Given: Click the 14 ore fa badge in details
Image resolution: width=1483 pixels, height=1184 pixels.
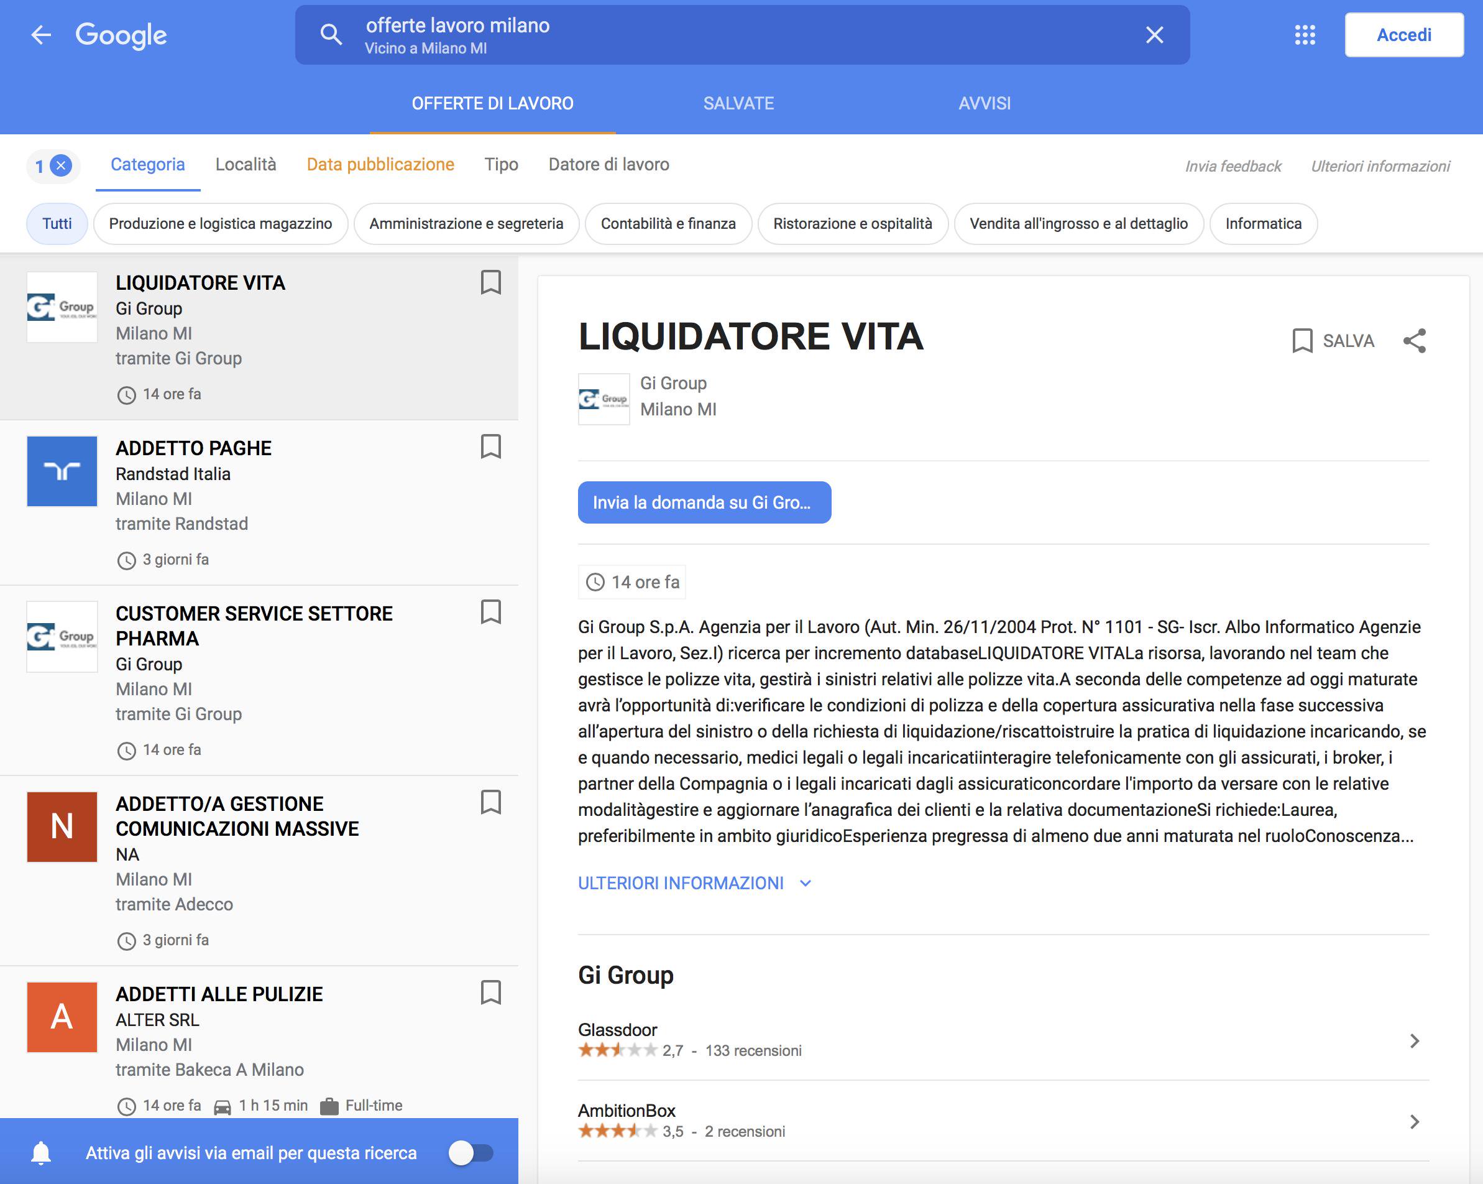Looking at the screenshot, I should click(632, 583).
